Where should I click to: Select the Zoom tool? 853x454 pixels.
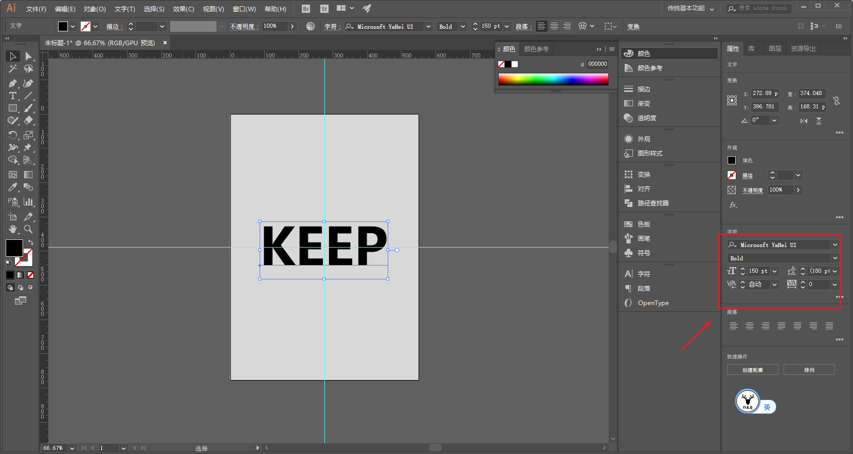(x=29, y=229)
